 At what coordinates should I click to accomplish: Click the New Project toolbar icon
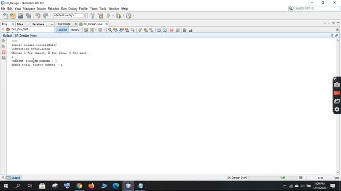[x=13, y=15]
